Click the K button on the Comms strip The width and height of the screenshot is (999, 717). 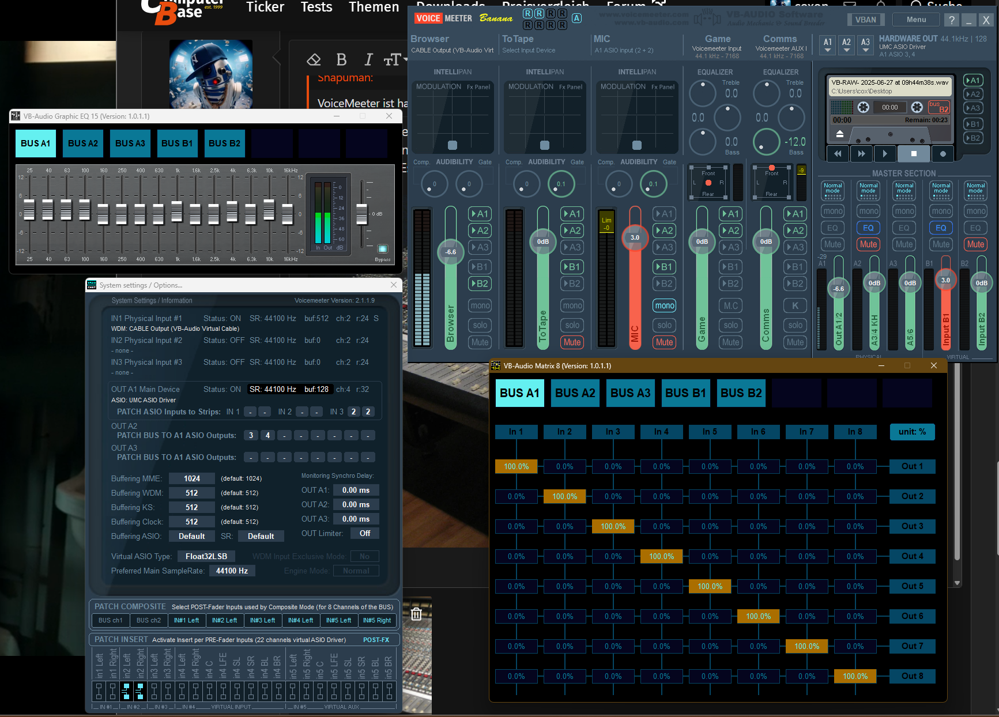[796, 306]
